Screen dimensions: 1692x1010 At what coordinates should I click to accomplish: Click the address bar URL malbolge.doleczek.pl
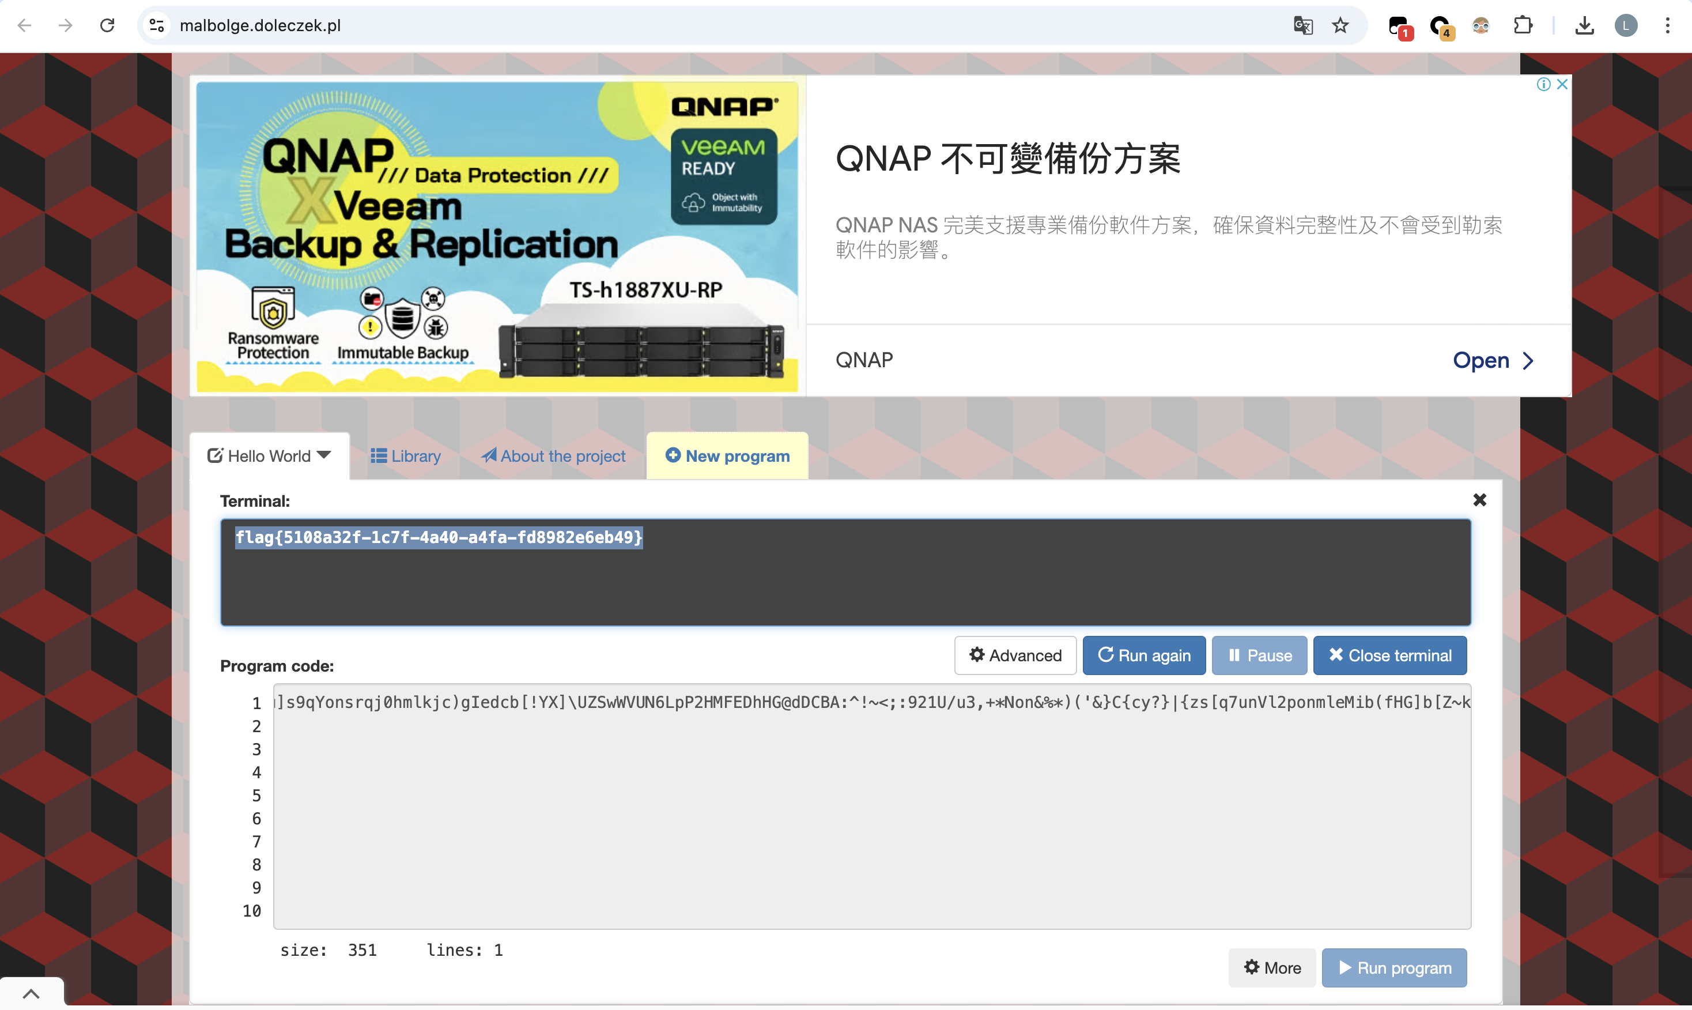[x=260, y=26]
